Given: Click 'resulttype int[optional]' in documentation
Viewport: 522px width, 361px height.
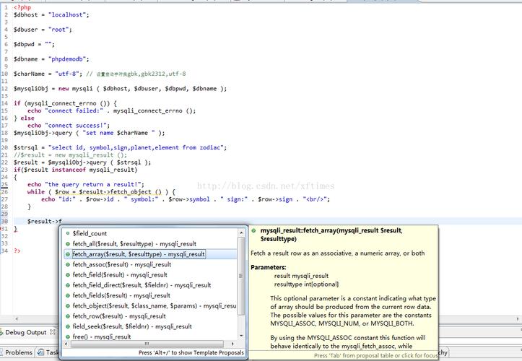Looking at the screenshot, I should pyautogui.click(x=306, y=284).
